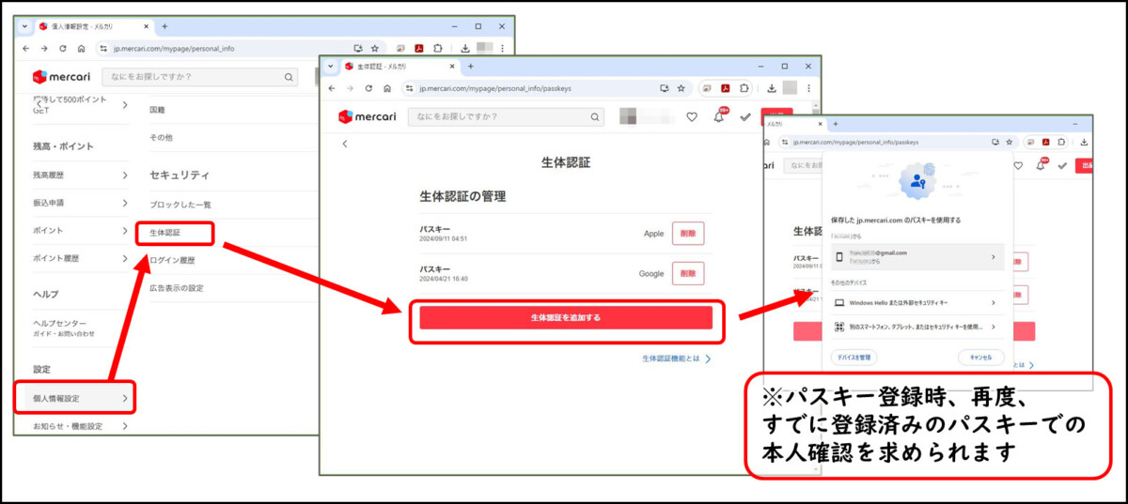Reload page in middle passkeys window
This screenshot has height=504, width=1128.
(368, 88)
